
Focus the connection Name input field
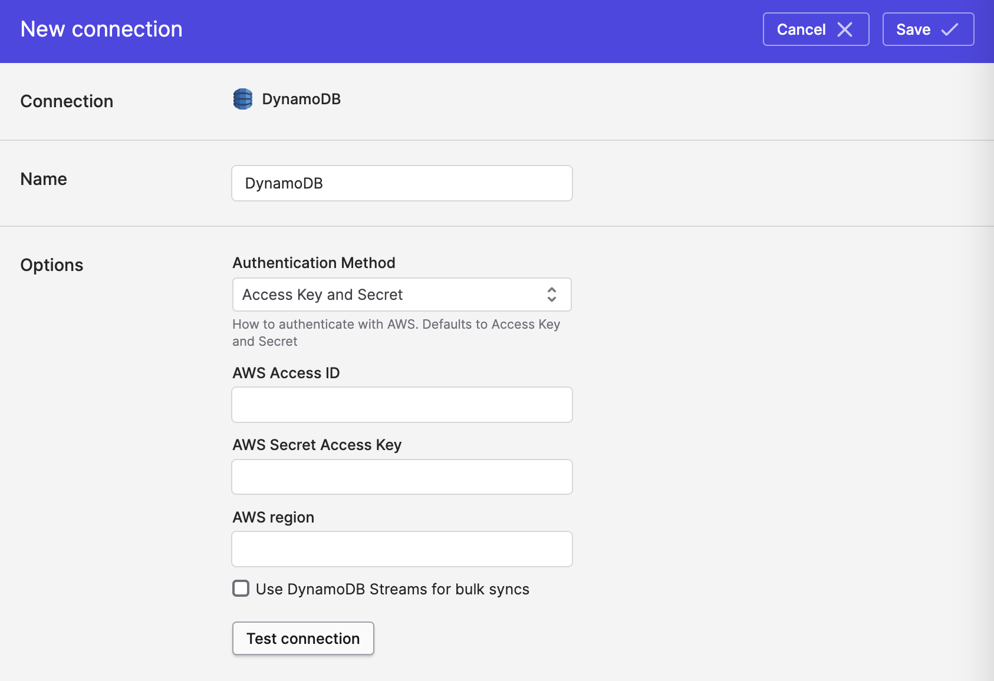coord(402,183)
